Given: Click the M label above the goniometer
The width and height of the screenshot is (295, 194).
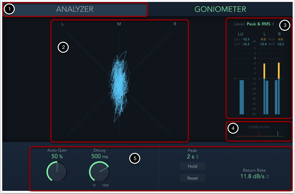Looking at the screenshot, I should pyautogui.click(x=119, y=24).
